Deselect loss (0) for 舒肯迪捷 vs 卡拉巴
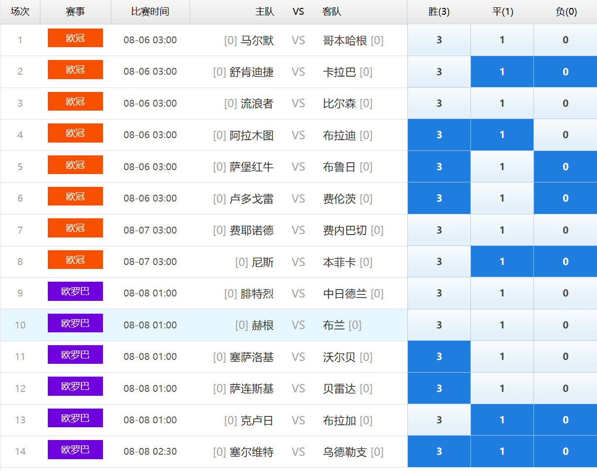This screenshot has height=471, width=597. tap(565, 72)
